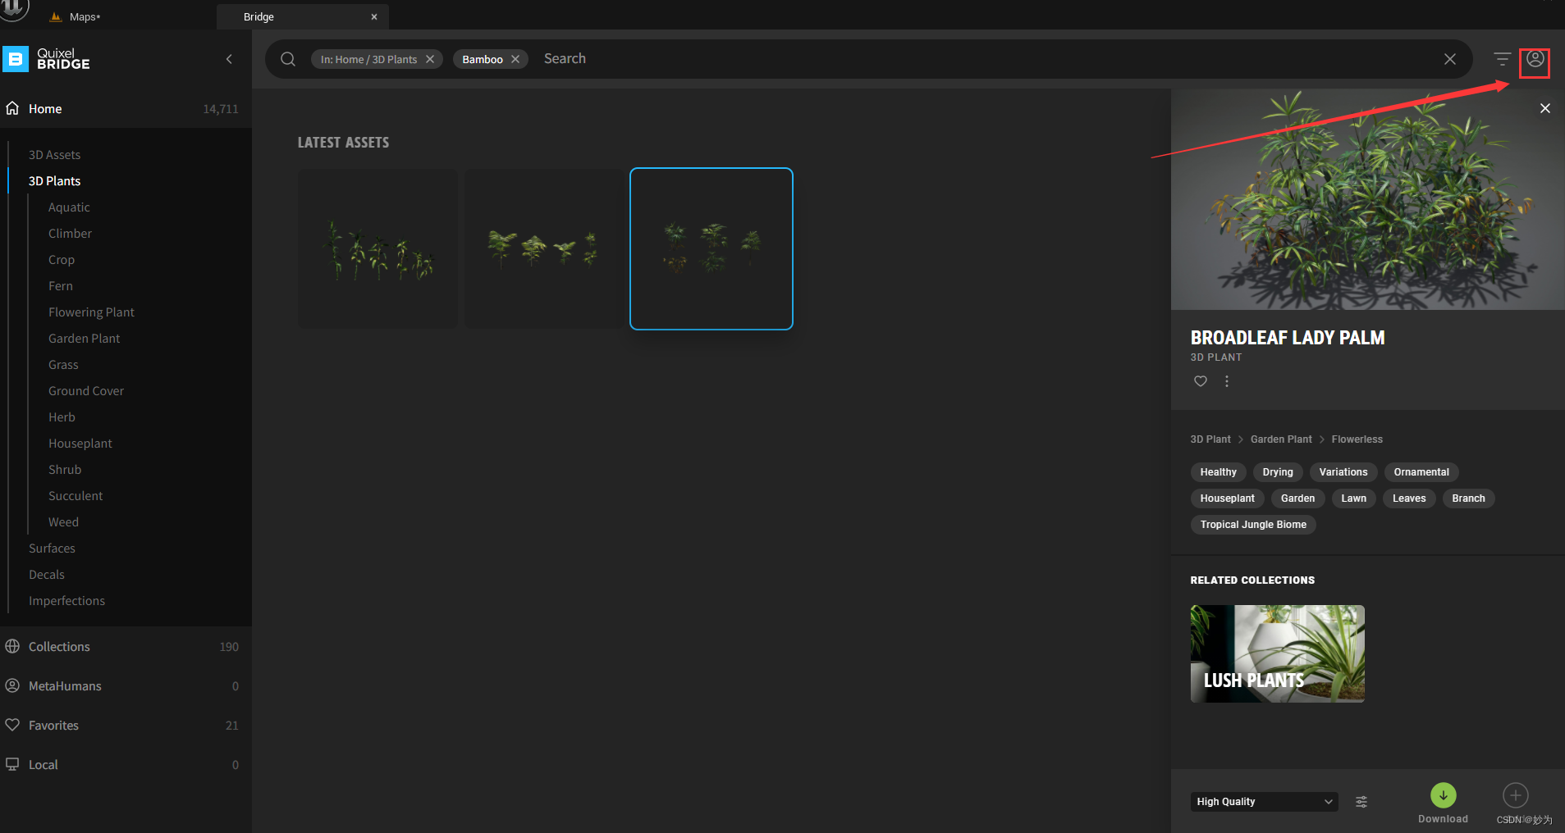Open the Flowering Plant subcategory
The image size is (1565, 833).
click(x=91, y=312)
